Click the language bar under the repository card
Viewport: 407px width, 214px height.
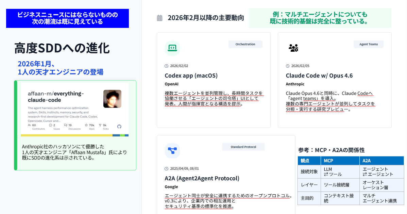click(x=74, y=135)
